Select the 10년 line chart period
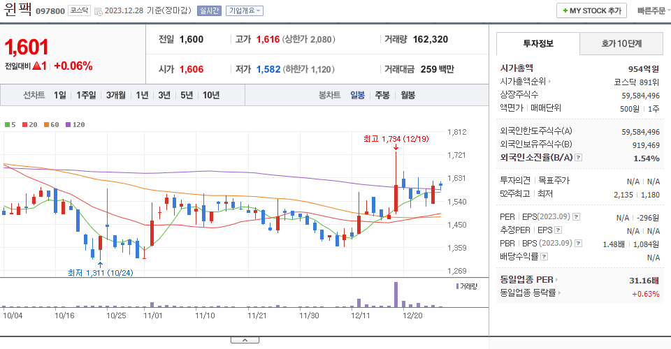Screen dimensions: 671x349 click(211, 95)
